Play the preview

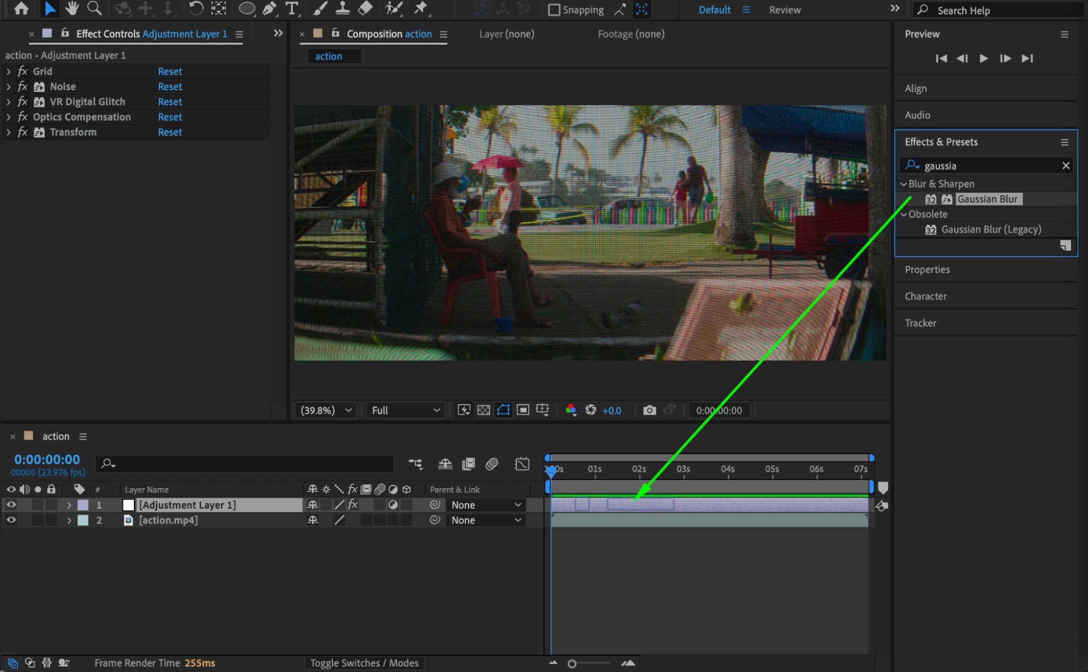(x=983, y=58)
